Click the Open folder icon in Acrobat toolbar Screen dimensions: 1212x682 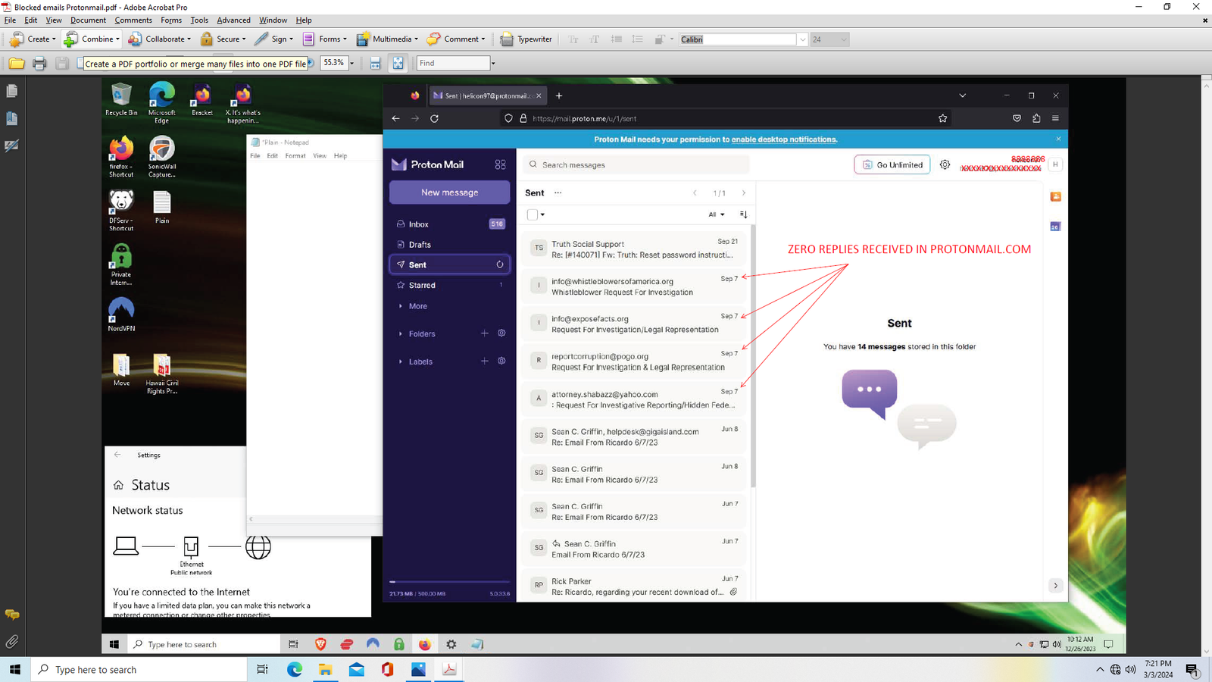[17, 64]
